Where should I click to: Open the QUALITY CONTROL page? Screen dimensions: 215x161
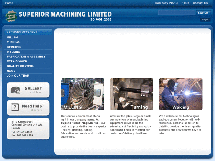[20, 66]
